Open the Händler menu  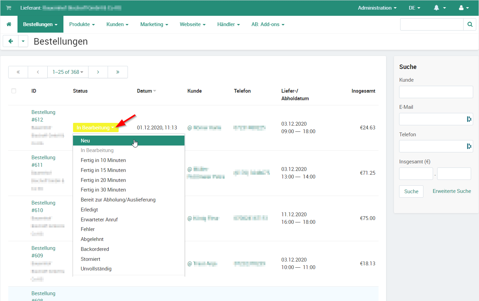(x=228, y=24)
